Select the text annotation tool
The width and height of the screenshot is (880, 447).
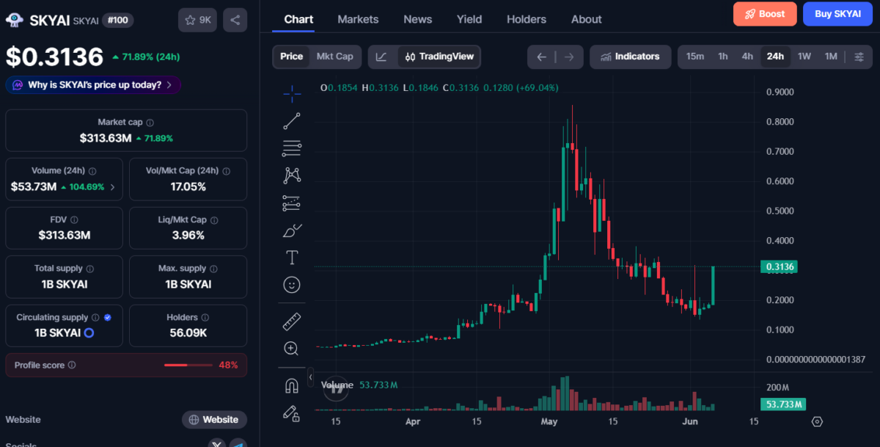(x=292, y=258)
